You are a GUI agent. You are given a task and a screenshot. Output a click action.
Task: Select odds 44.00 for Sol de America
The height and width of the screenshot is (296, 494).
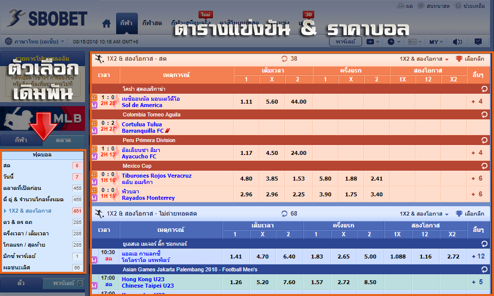pos(298,102)
